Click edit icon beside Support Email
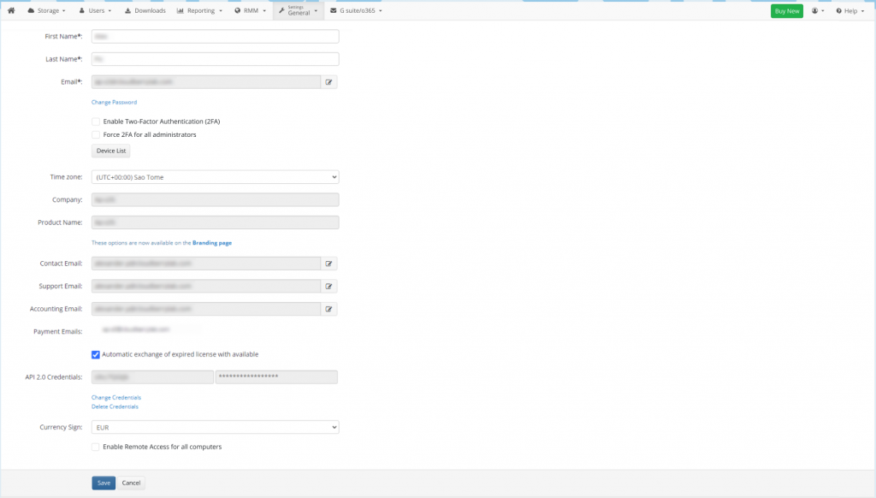The height and width of the screenshot is (498, 876). (x=329, y=286)
